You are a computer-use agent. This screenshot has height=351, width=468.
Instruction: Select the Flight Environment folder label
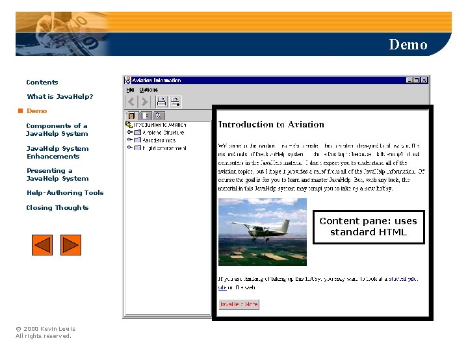[x=164, y=148]
